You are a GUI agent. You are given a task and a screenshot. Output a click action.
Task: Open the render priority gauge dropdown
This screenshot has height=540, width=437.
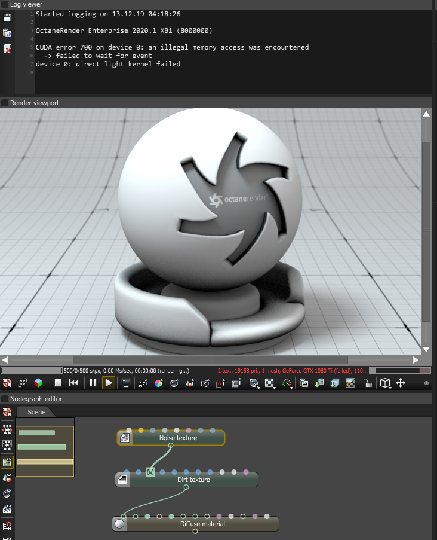287,383
